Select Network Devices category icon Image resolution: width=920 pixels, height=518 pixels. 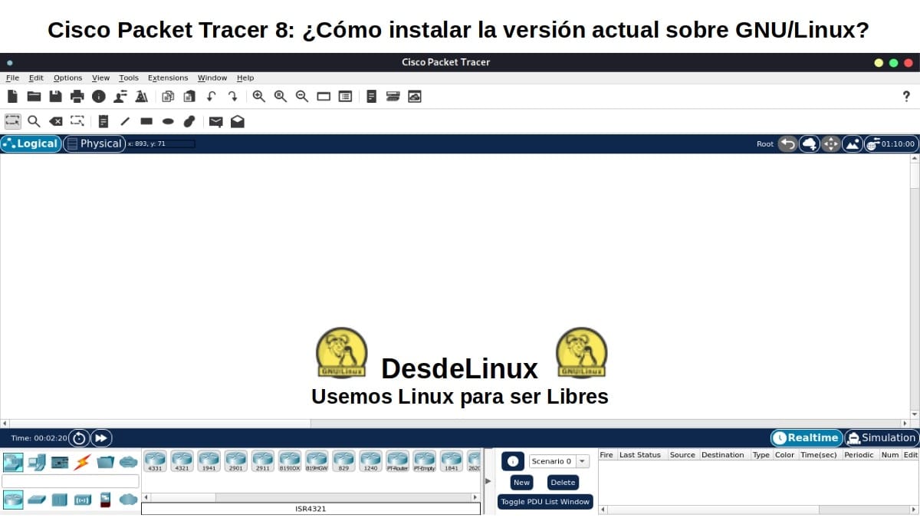click(12, 462)
